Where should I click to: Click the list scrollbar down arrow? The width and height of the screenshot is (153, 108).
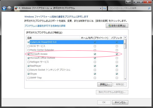click(x=125, y=79)
